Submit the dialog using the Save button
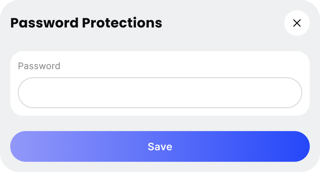The width and height of the screenshot is (320, 172). [160, 147]
